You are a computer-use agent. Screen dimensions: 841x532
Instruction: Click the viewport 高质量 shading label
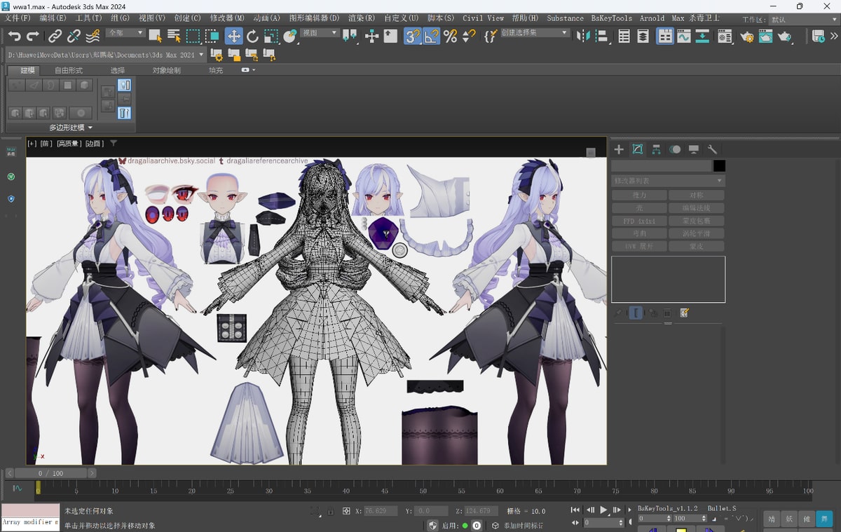tap(68, 144)
